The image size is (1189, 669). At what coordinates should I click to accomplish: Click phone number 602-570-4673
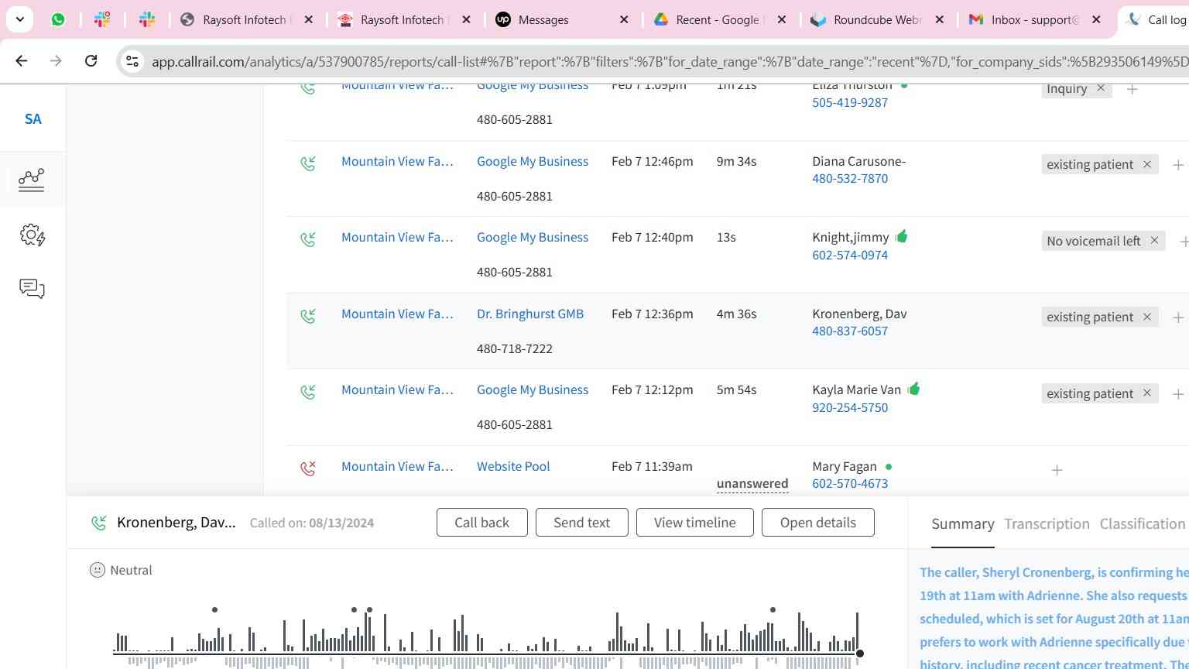coord(850,483)
